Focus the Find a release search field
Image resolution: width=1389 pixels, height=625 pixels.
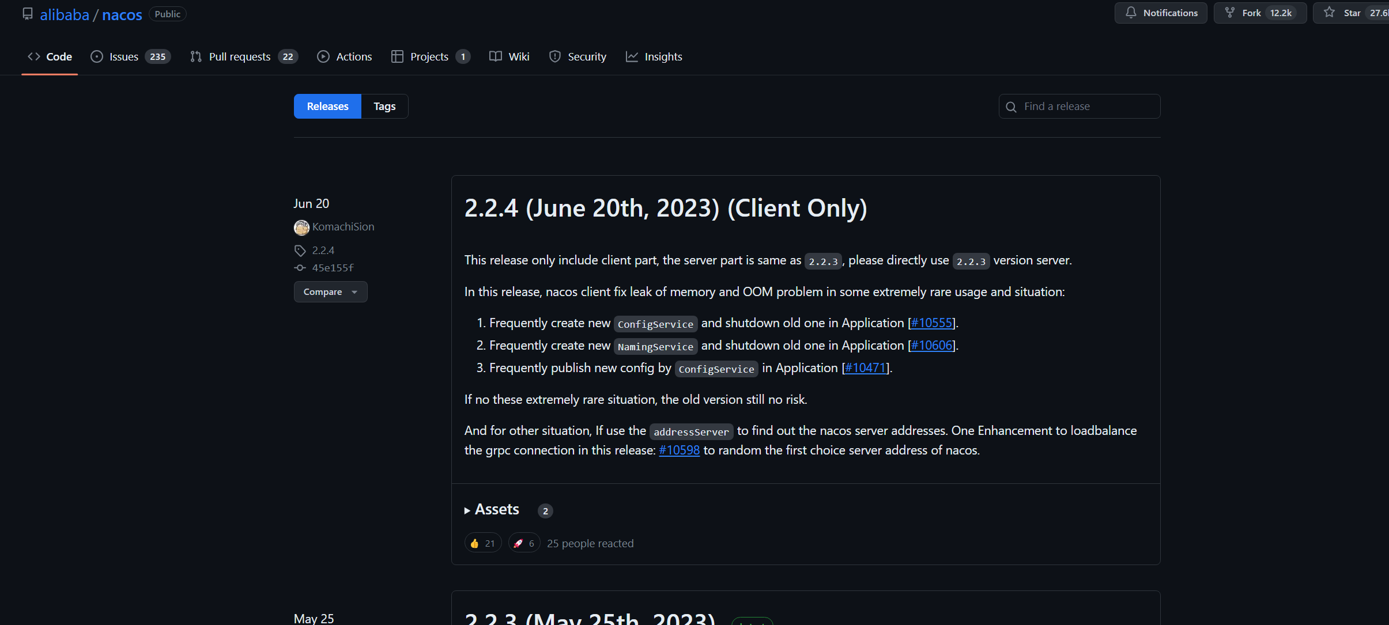[1080, 107]
